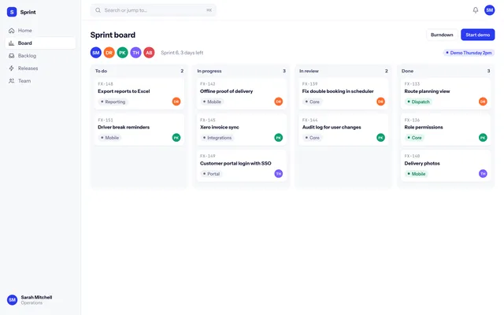Click the Demo Thursday 2pm badge
This screenshot has width=504, height=315.
click(469, 53)
